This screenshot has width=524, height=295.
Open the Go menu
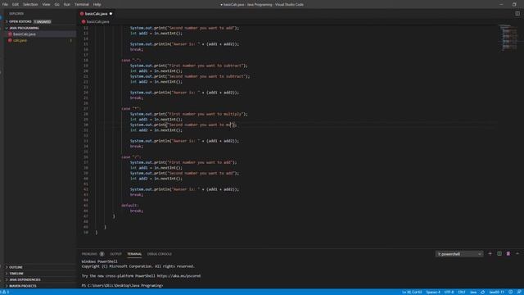(x=56, y=4)
